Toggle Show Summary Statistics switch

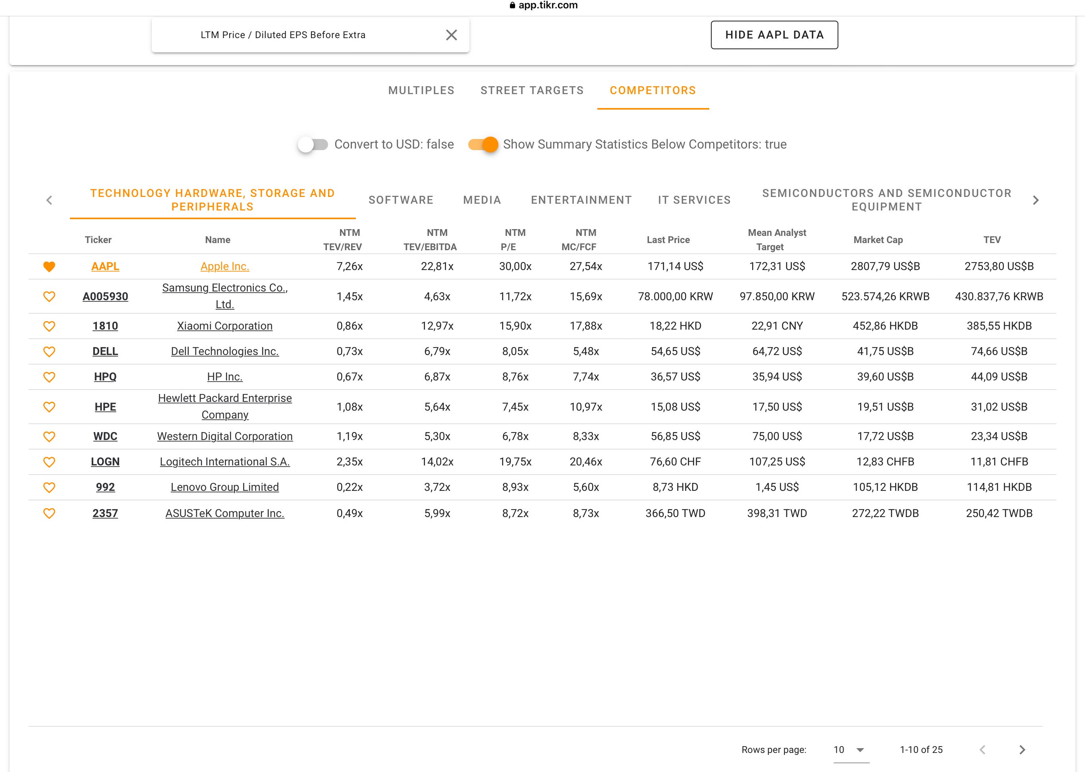pos(483,145)
